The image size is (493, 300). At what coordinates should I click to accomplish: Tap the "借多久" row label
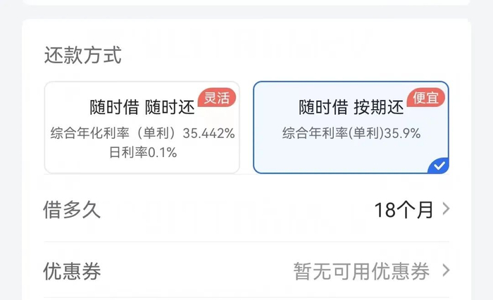point(73,209)
